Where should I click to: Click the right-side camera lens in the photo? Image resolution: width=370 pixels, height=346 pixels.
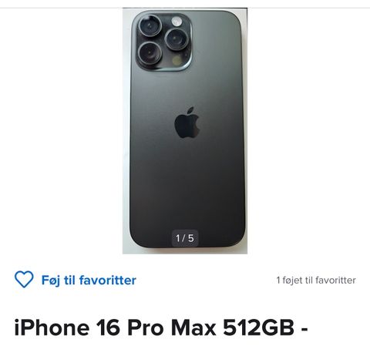[177, 39]
